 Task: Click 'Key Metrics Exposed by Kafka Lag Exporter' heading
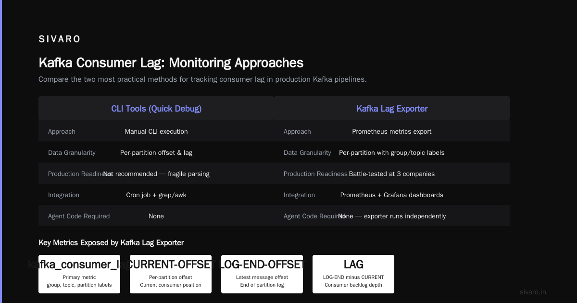click(111, 243)
